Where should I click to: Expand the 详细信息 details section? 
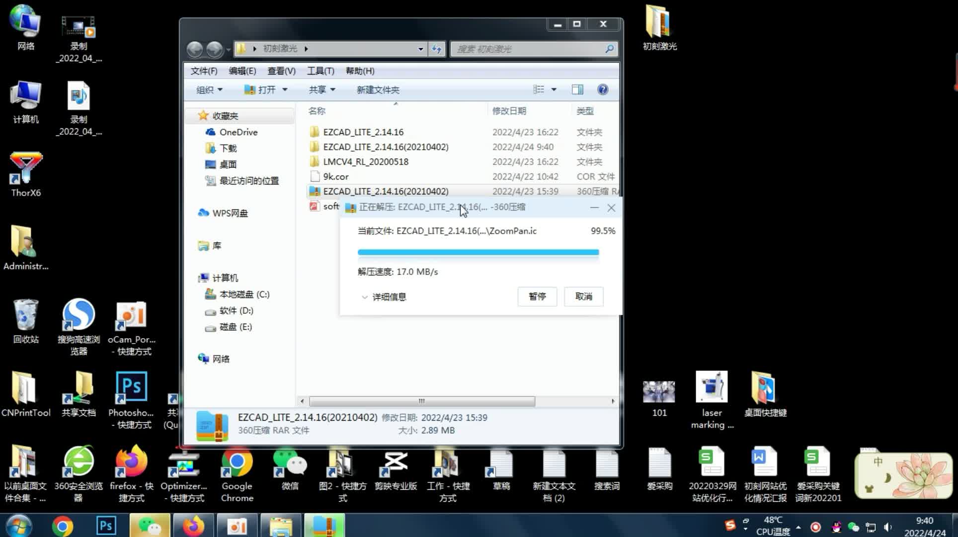click(384, 297)
